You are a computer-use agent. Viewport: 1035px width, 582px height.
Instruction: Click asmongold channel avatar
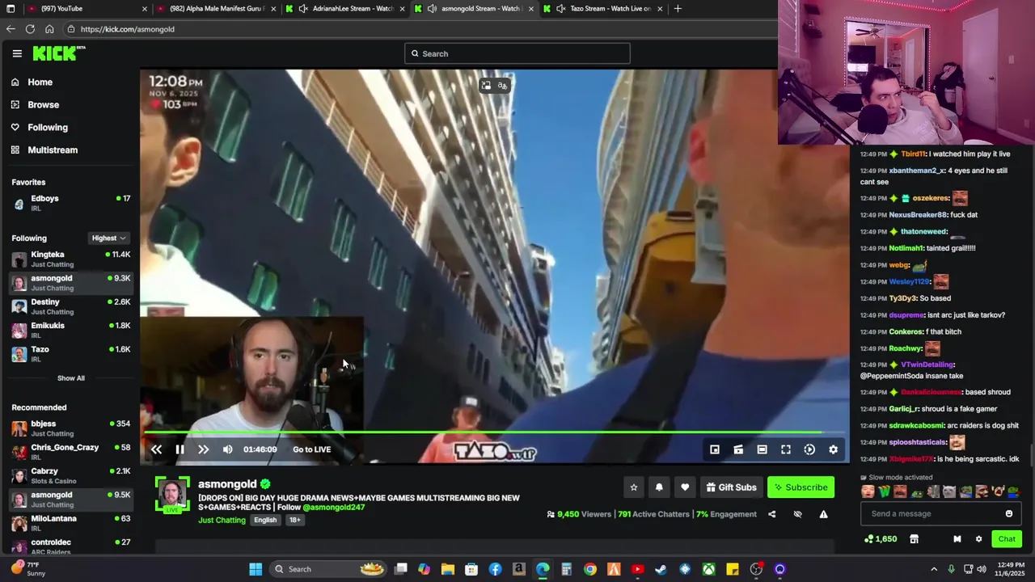tap(172, 495)
